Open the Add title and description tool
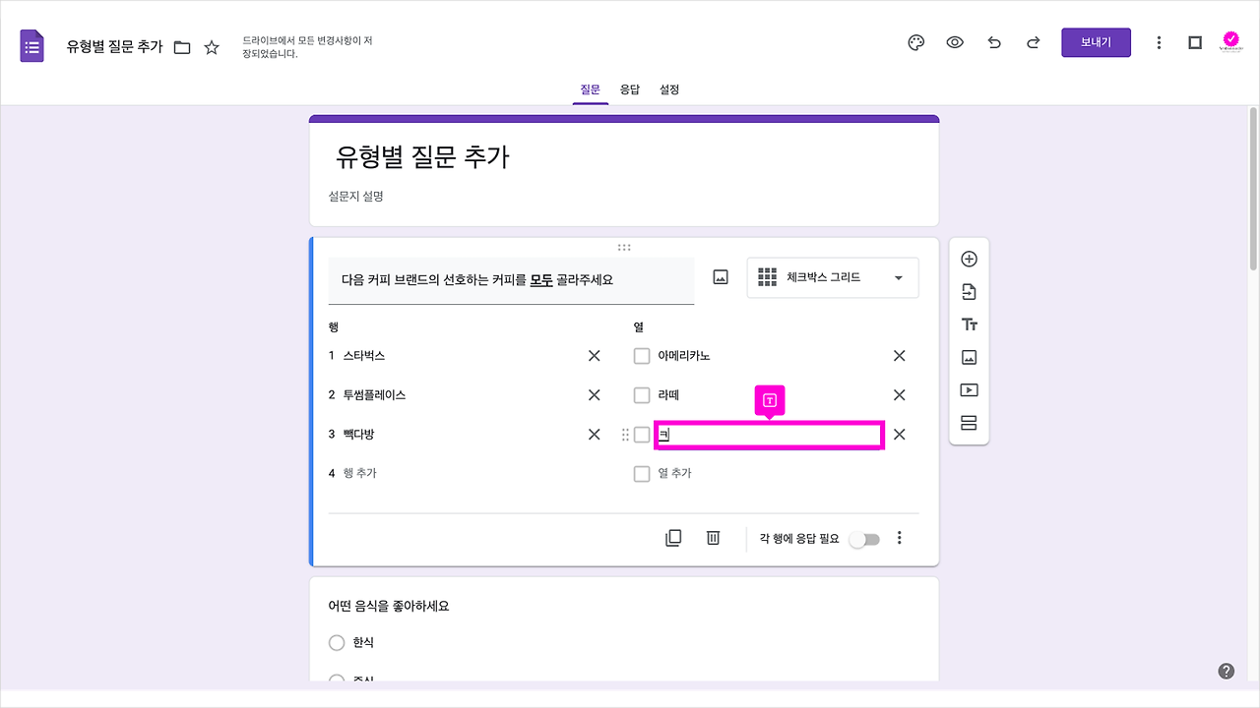 pyautogui.click(x=969, y=324)
